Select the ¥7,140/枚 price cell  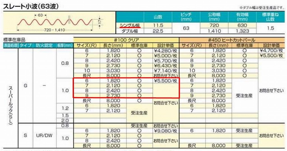point(165,71)
